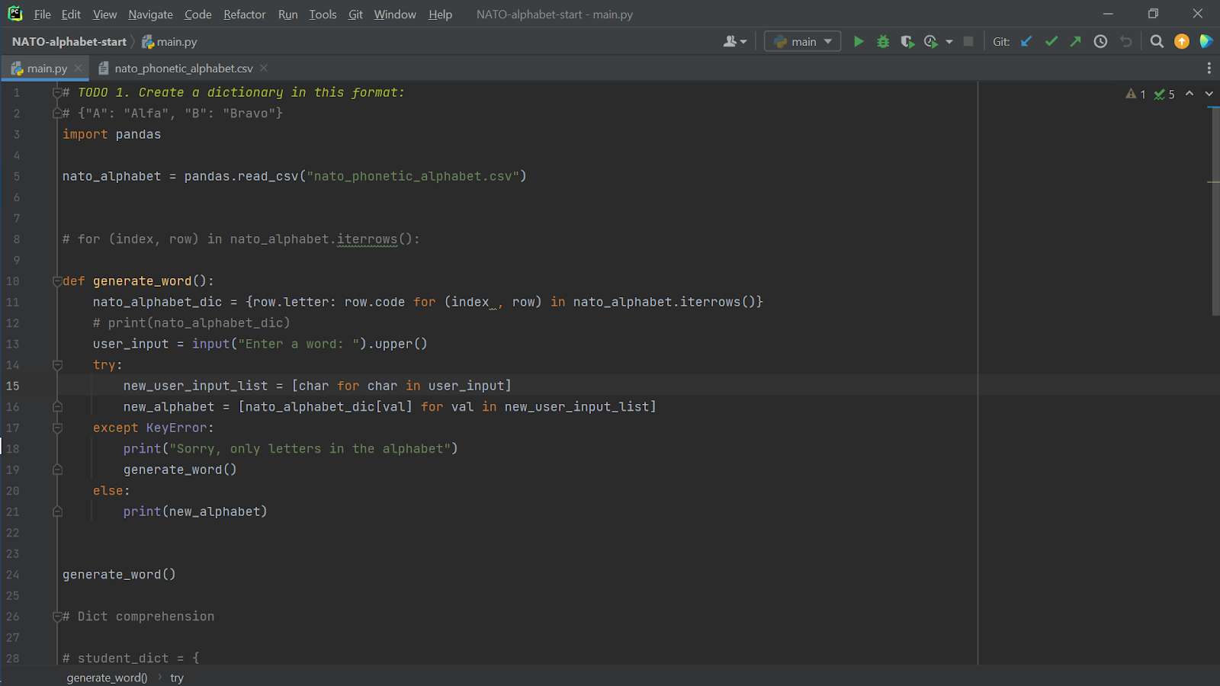Click the warnings count indicator
Image resolution: width=1220 pixels, height=686 pixels.
(1136, 94)
